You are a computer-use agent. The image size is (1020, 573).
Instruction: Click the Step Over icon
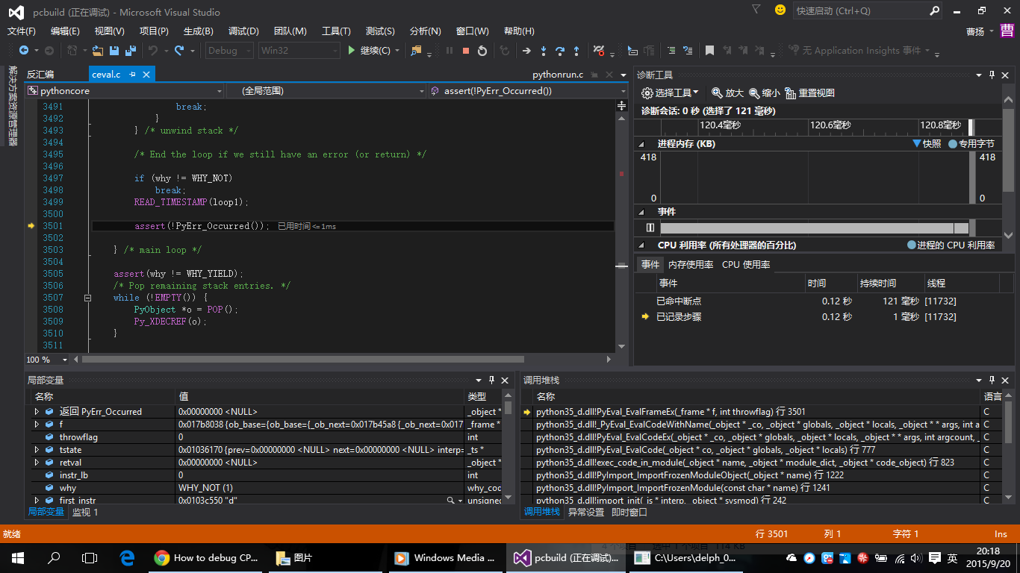pyautogui.click(x=560, y=51)
